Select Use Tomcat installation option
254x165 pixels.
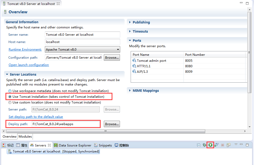point(10,97)
